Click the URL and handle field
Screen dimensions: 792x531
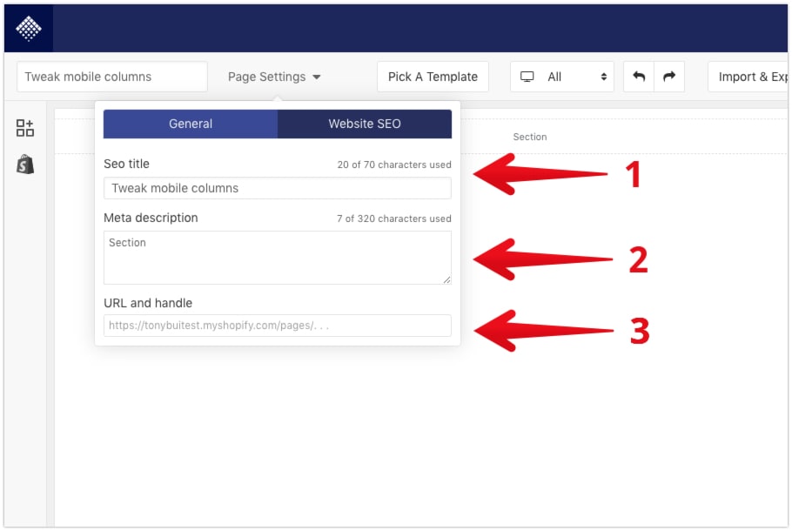click(278, 326)
